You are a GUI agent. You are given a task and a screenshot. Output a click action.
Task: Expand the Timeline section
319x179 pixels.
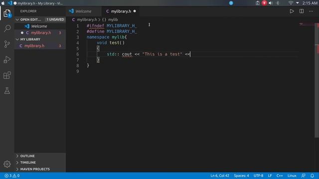[40, 163]
